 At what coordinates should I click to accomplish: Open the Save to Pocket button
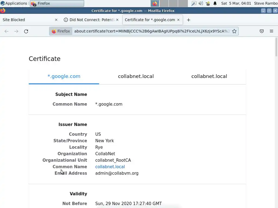(x=262, y=31)
